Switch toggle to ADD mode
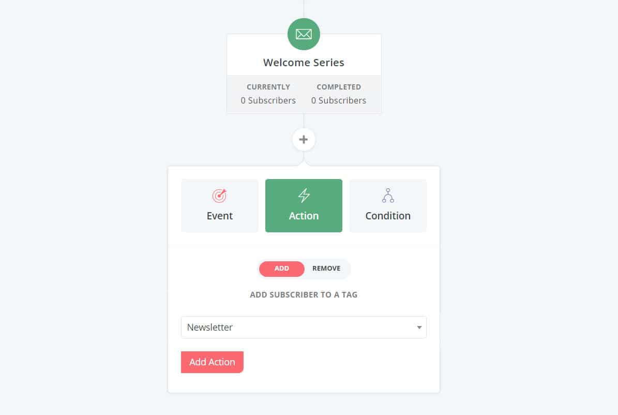This screenshot has width=618, height=415. [x=281, y=269]
